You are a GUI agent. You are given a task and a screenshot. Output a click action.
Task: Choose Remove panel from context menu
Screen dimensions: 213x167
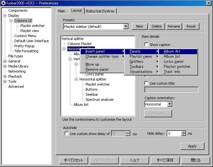click(97, 69)
